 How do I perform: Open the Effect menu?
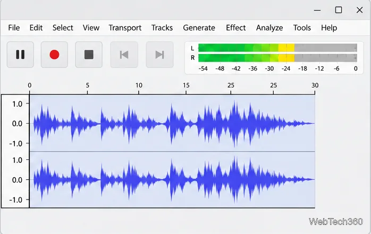(235, 28)
